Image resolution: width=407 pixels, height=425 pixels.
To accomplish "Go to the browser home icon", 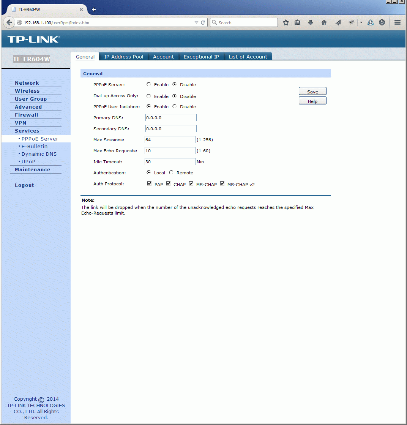I will point(324,22).
